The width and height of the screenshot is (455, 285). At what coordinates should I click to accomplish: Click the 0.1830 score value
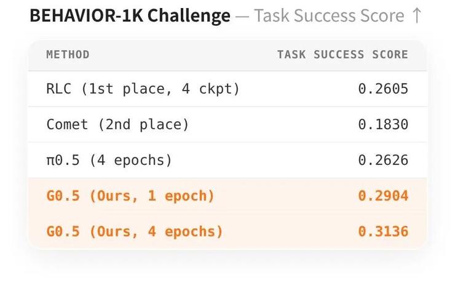point(383,124)
